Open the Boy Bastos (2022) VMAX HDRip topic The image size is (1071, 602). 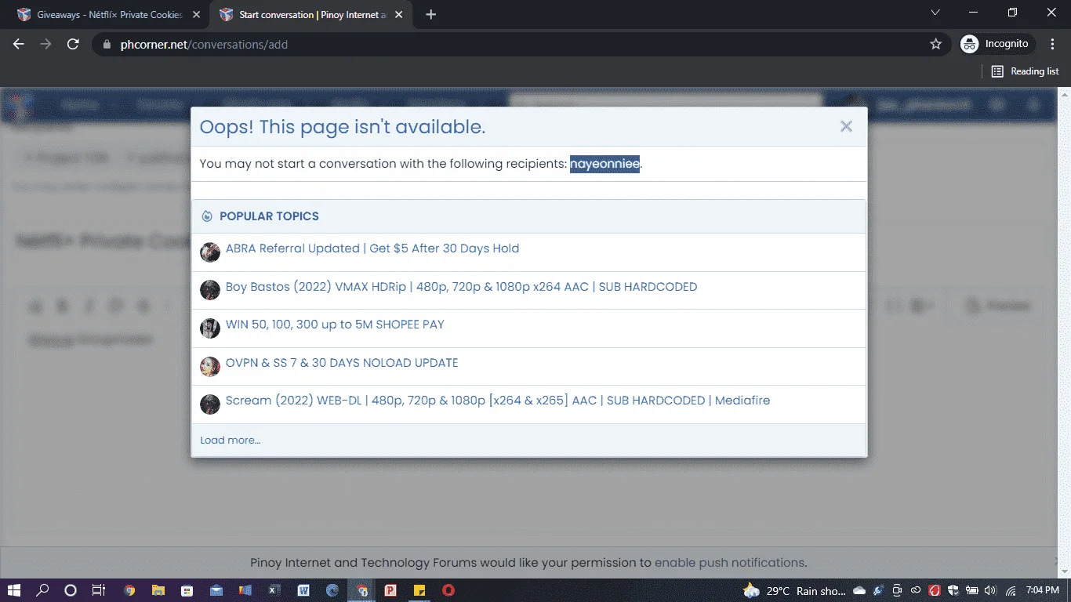(461, 287)
